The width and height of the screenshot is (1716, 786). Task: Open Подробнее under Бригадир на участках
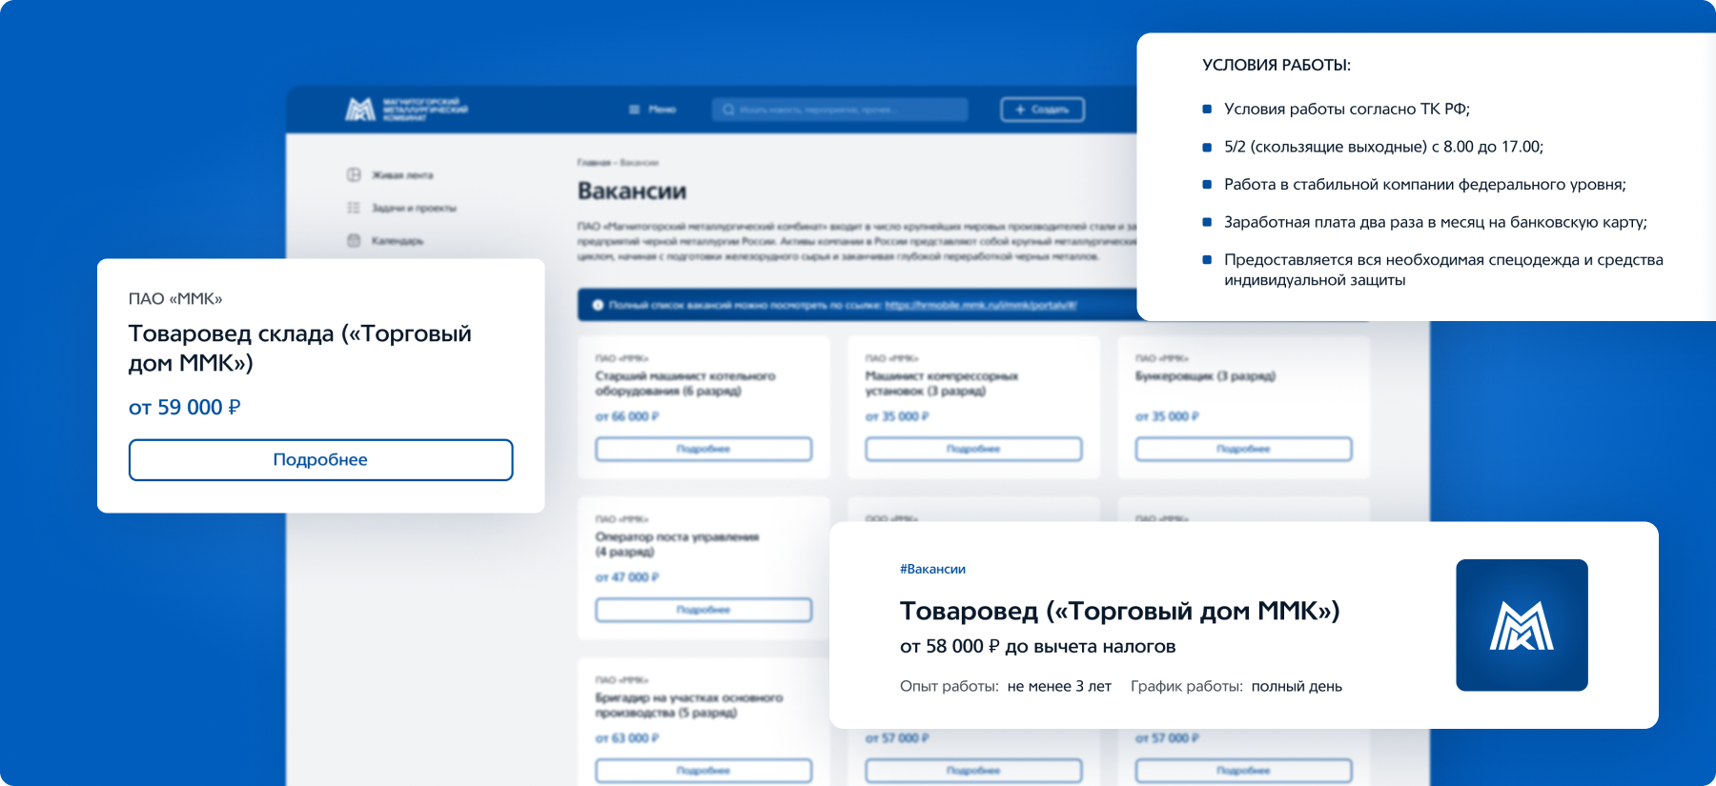pyautogui.click(x=704, y=771)
